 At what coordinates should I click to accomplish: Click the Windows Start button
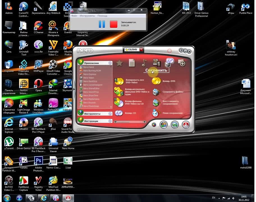tap(7, 198)
